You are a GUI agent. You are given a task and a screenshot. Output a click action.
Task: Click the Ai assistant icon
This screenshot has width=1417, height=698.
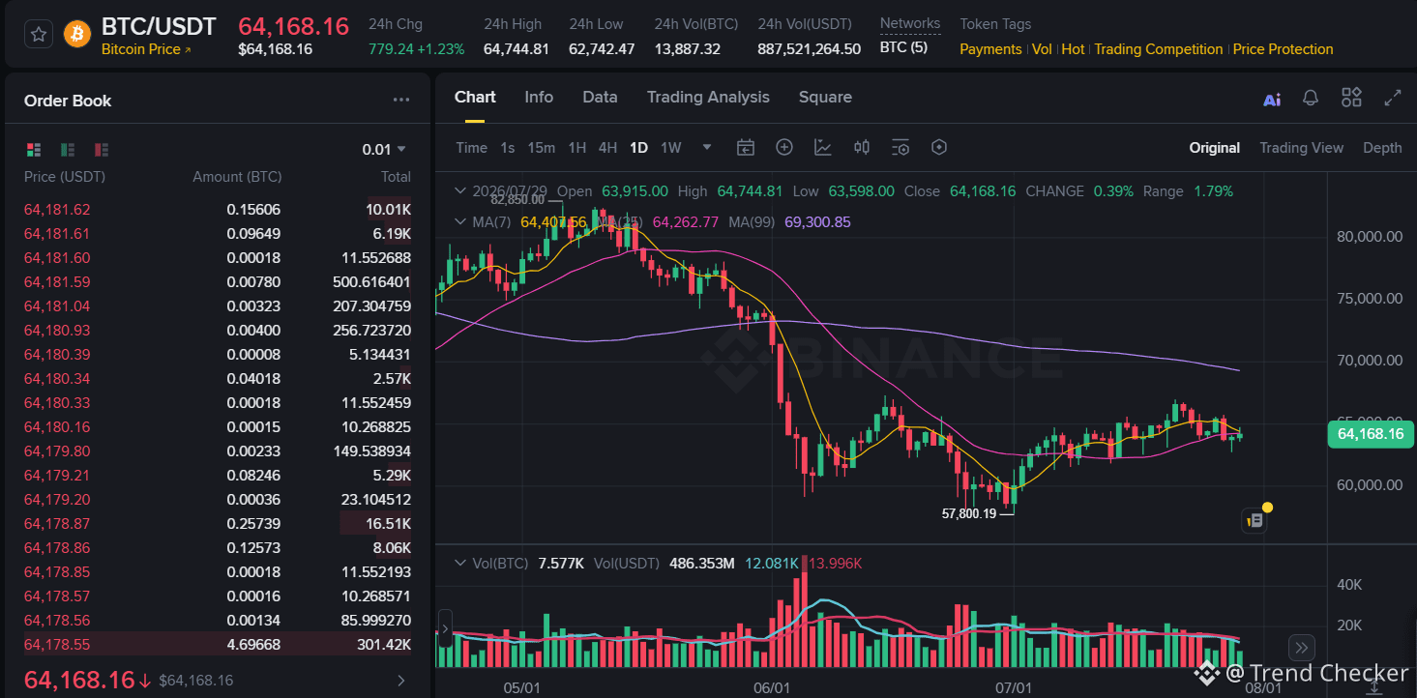[x=1272, y=99]
